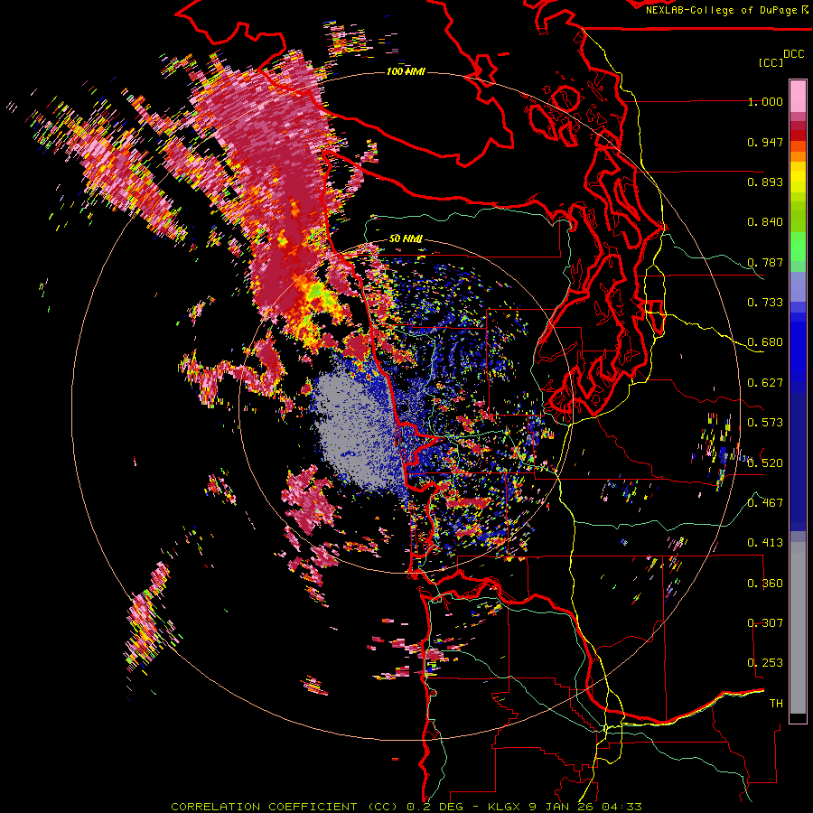Pick the light periwinkle segment near 0.760
The width and height of the screenshot is (813, 813).
798,286
